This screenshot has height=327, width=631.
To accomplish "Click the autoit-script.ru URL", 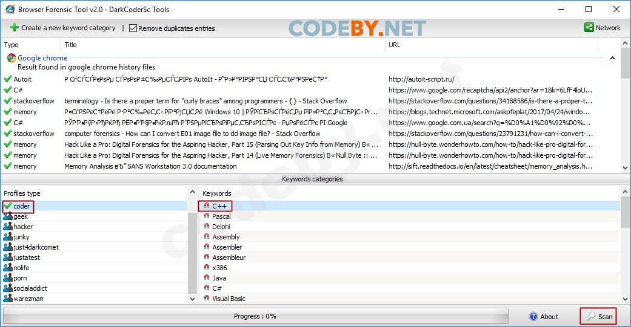I will [x=421, y=79].
